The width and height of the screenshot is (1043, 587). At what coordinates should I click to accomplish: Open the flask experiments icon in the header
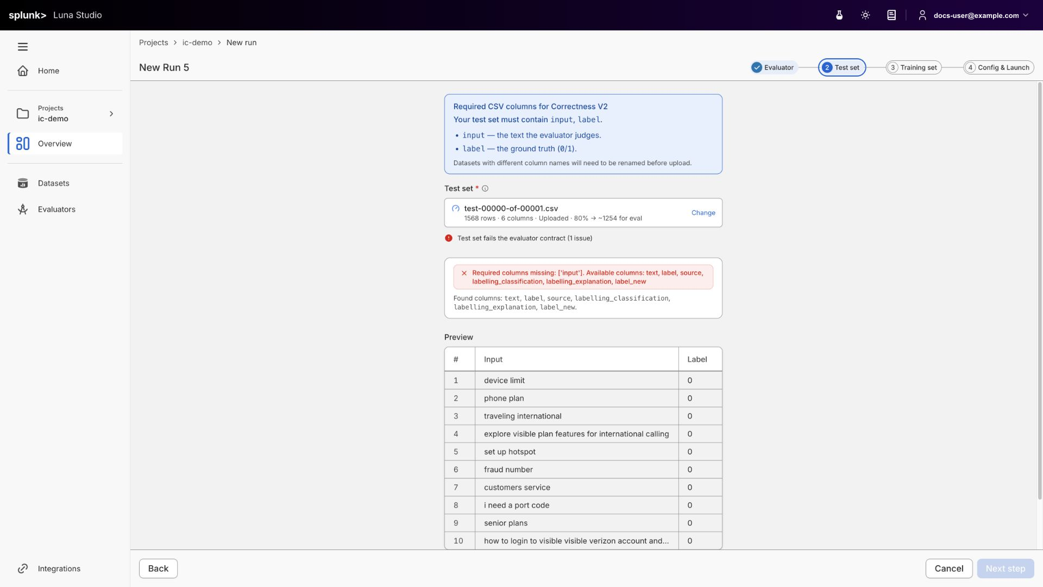point(839,15)
